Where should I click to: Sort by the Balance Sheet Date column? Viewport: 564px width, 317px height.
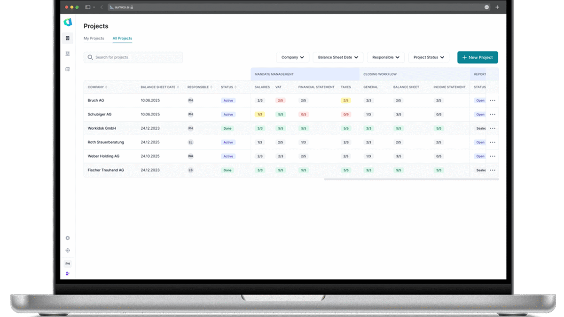tap(159, 87)
